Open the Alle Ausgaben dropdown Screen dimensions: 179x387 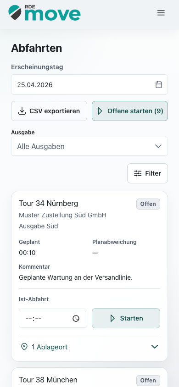[x=89, y=146]
